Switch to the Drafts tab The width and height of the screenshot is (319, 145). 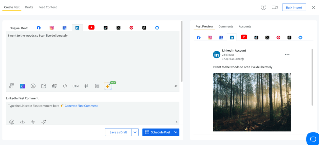[x=29, y=7]
